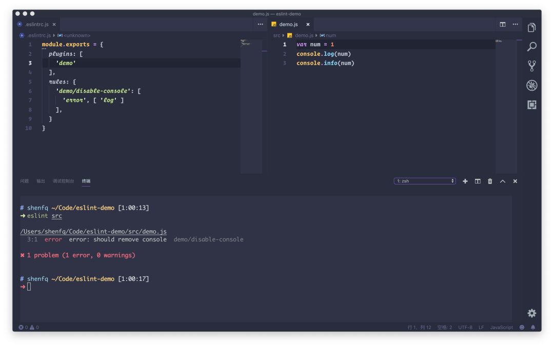Open the Explorer files icon in activity bar

pos(531,28)
